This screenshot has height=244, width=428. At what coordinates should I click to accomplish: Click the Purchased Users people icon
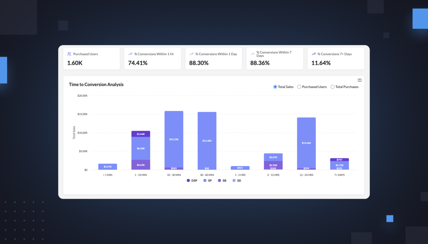tap(69, 54)
